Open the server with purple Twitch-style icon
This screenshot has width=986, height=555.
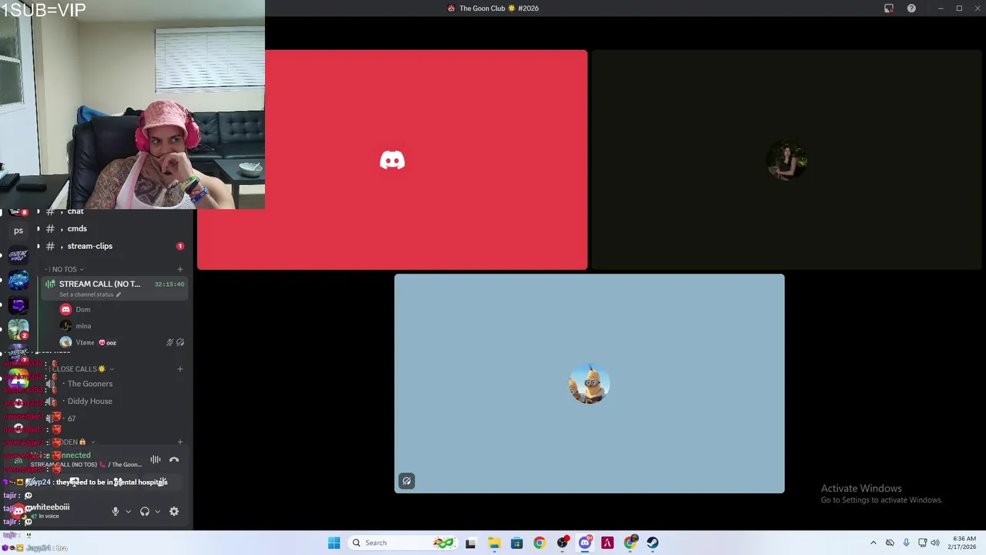[x=18, y=305]
